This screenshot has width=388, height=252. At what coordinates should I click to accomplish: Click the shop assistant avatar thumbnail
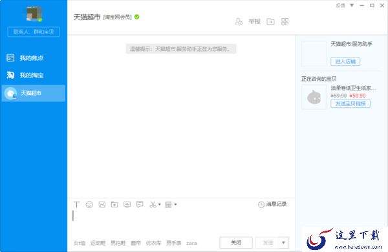pyautogui.click(x=314, y=54)
